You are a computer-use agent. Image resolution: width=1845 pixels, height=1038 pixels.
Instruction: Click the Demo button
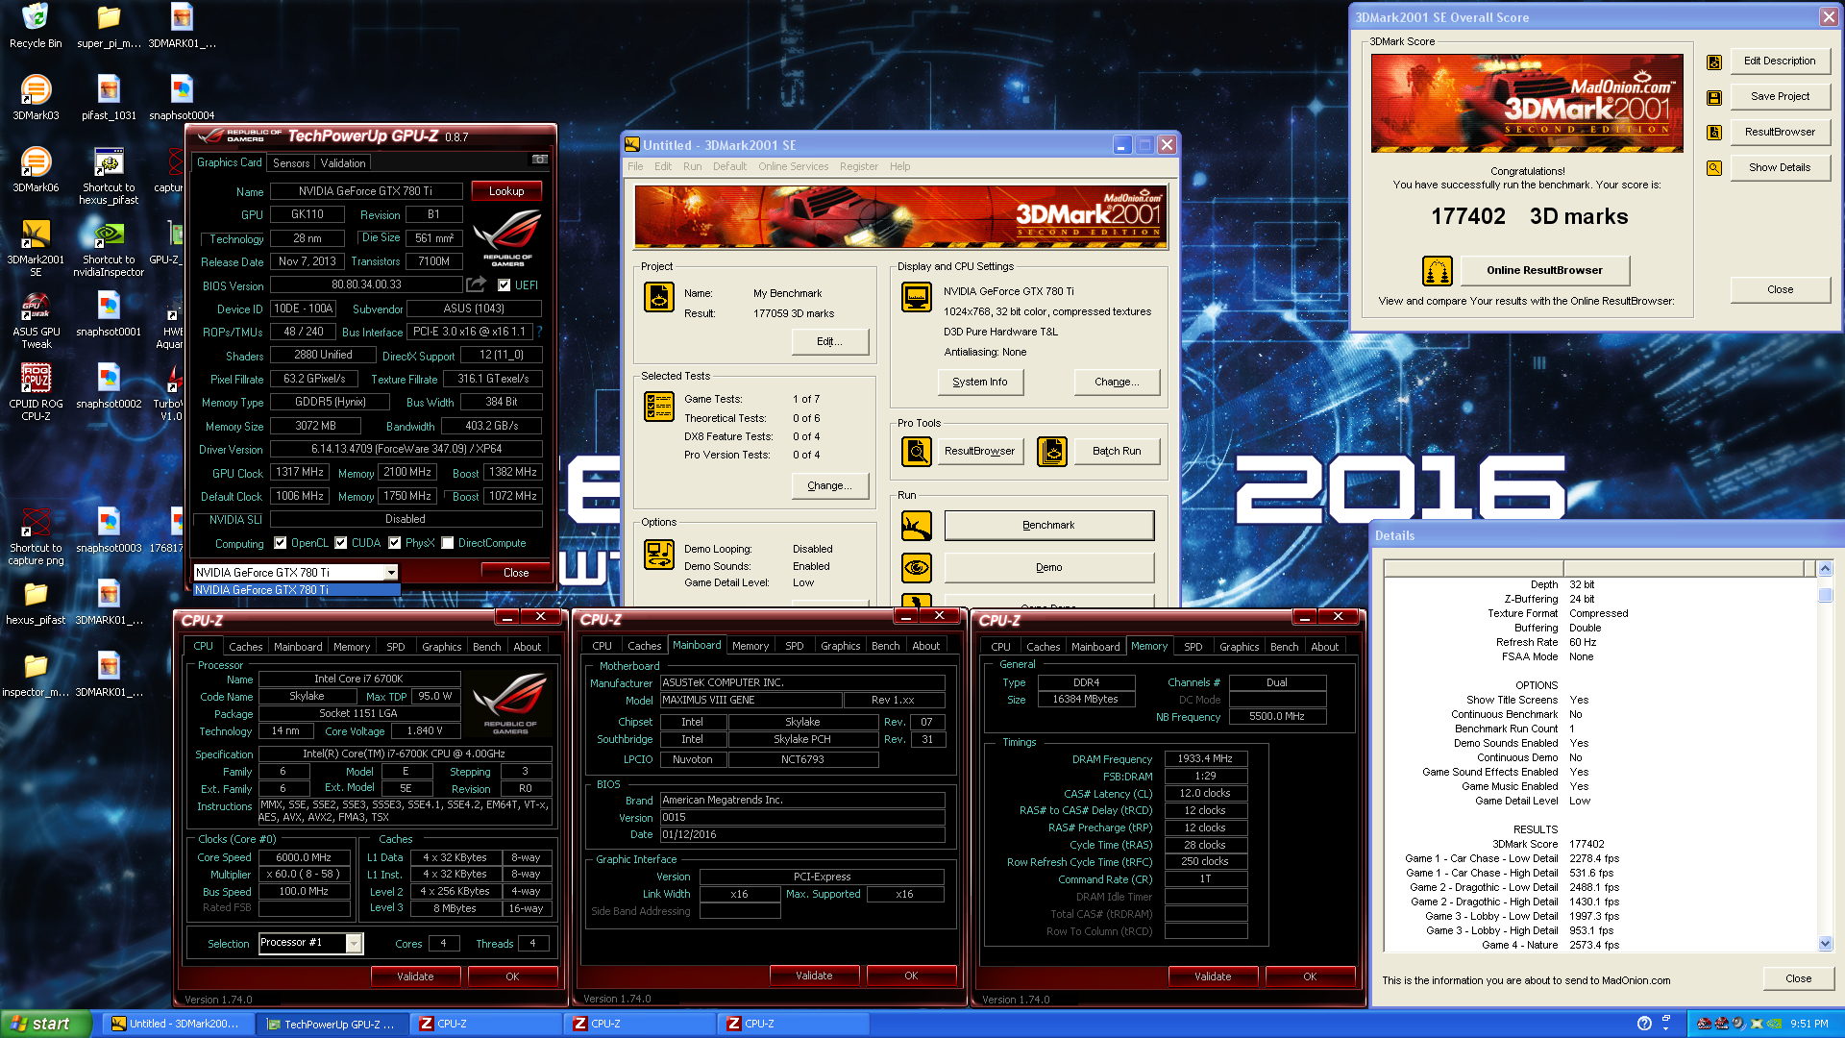pyautogui.click(x=1048, y=568)
